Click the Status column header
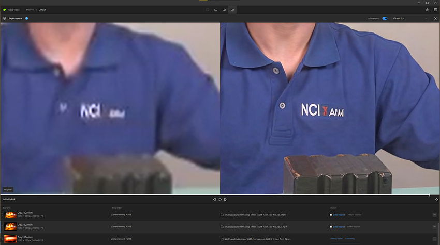The image size is (440, 245). 333,208
